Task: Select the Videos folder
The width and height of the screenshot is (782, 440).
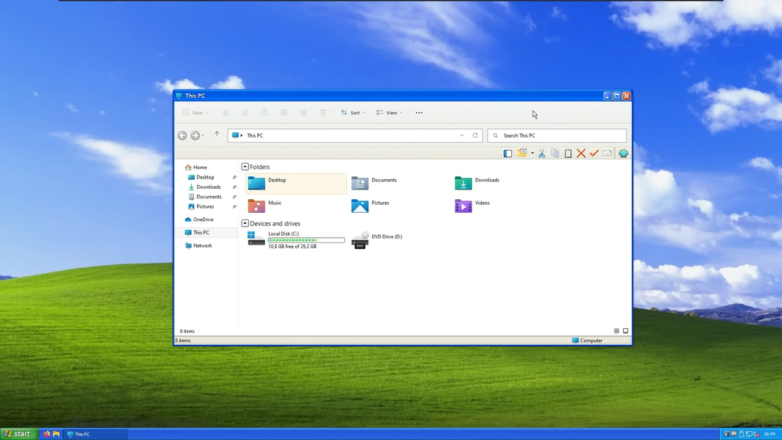Action: (472, 206)
